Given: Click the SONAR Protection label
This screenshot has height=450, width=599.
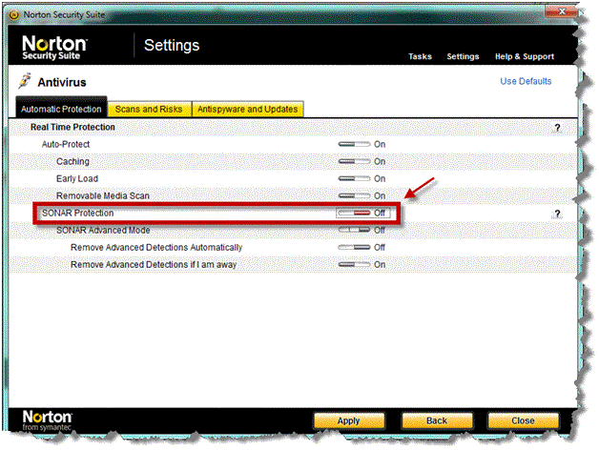Looking at the screenshot, I should click(x=77, y=214).
